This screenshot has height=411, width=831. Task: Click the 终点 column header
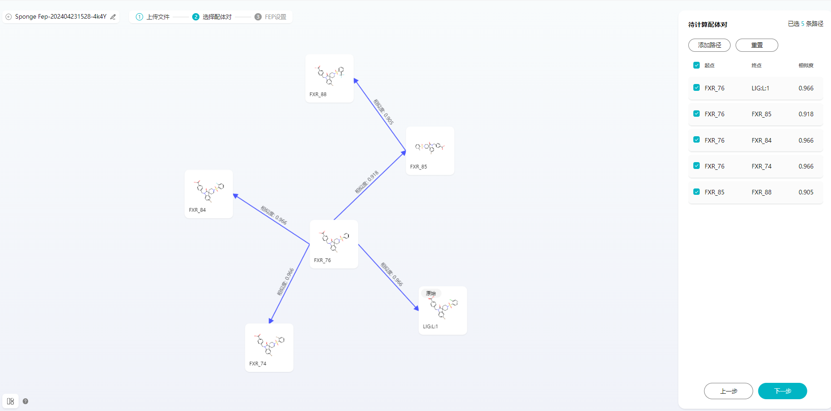(756, 65)
